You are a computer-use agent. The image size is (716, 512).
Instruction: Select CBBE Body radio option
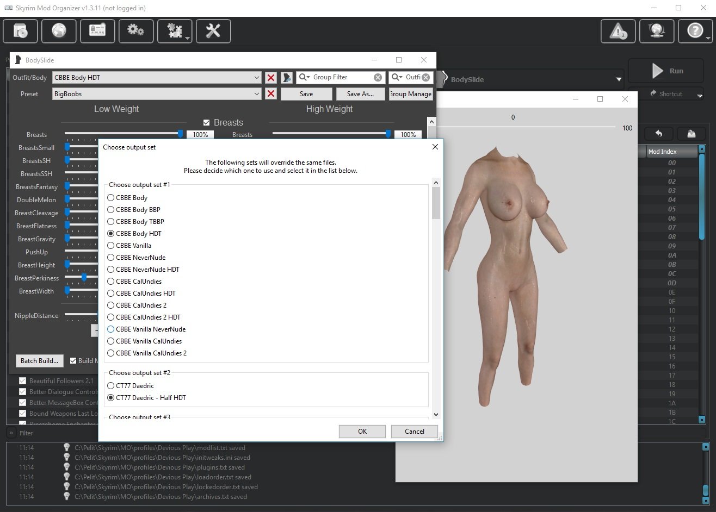tap(111, 198)
